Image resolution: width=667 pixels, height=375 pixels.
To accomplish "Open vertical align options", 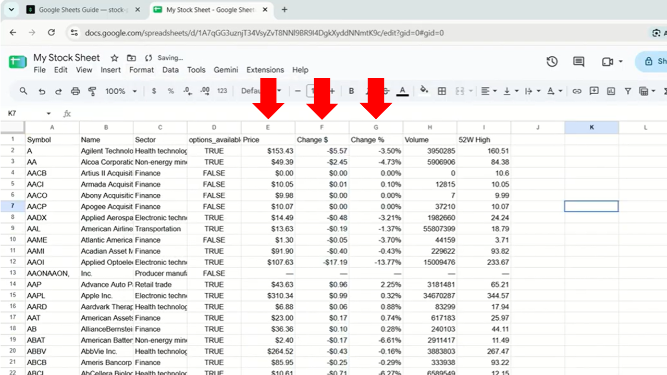I will pyautogui.click(x=510, y=91).
